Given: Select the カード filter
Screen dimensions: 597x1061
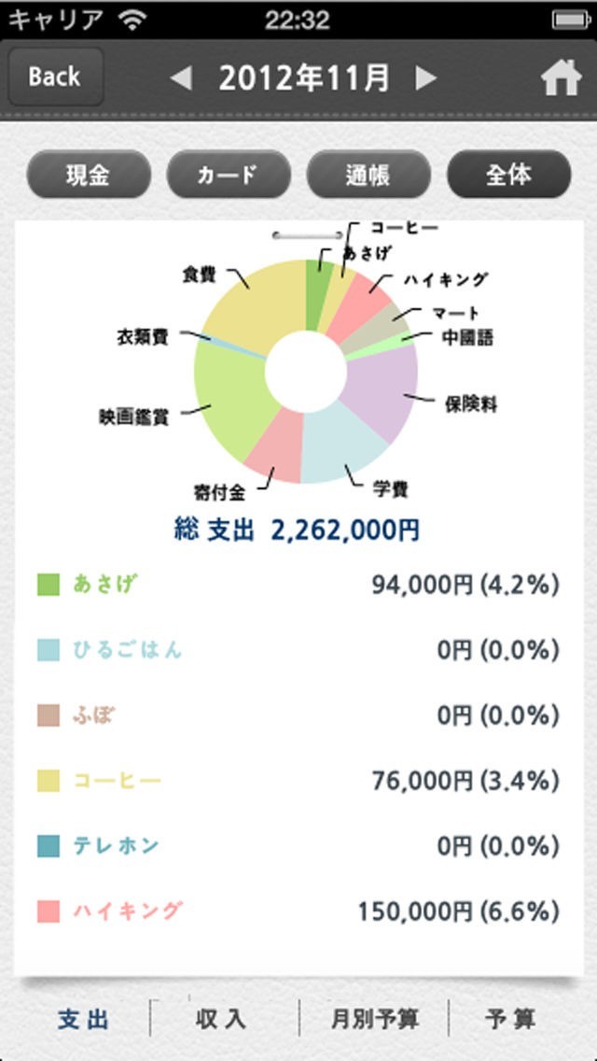Looking at the screenshot, I should (x=229, y=175).
